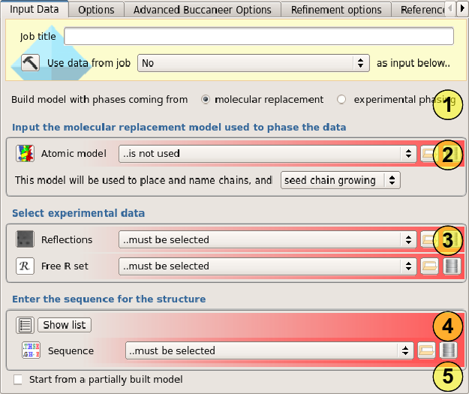Click the list icon next to Show list
469x394 pixels.
click(x=25, y=325)
